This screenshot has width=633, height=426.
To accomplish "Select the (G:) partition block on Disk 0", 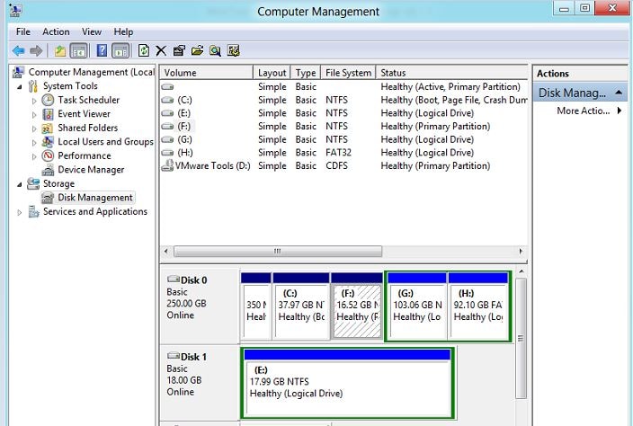I will (416, 306).
